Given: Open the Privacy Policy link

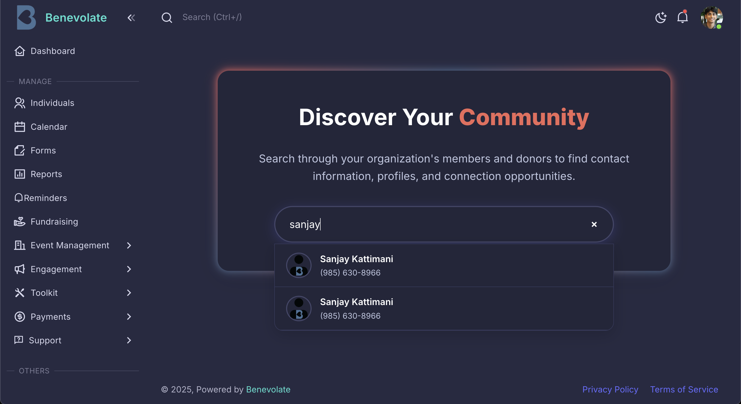Looking at the screenshot, I should (x=610, y=389).
